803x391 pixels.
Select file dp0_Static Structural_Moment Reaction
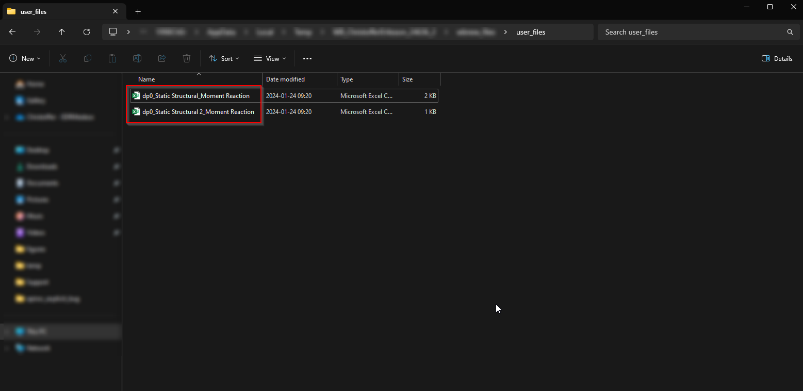coord(196,96)
